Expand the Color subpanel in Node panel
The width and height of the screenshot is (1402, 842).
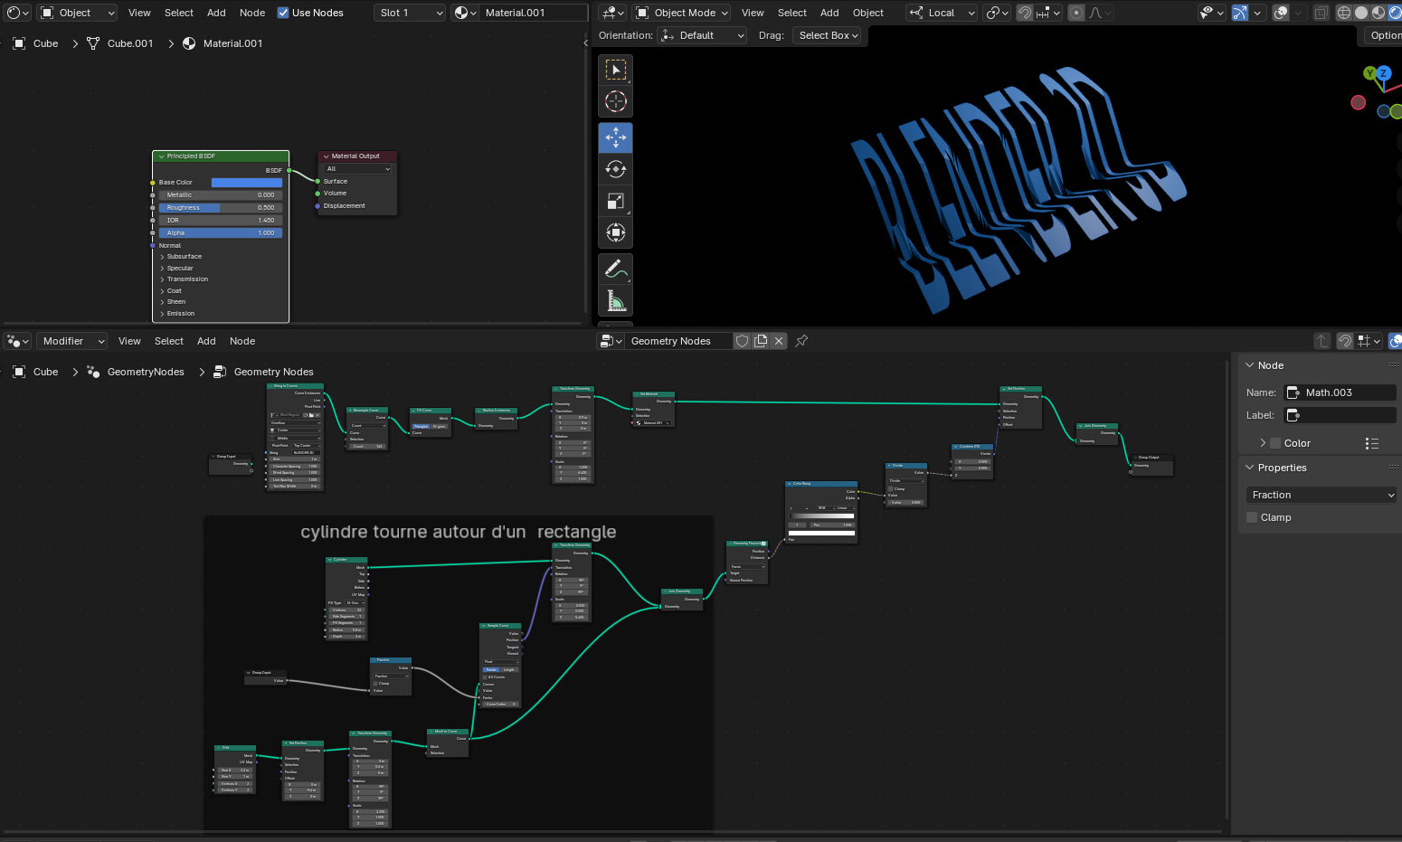[x=1263, y=443]
